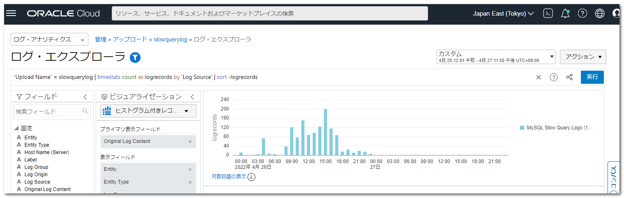Collapse the フィールド panel chevron
The image size is (624, 198).
click(85, 97)
